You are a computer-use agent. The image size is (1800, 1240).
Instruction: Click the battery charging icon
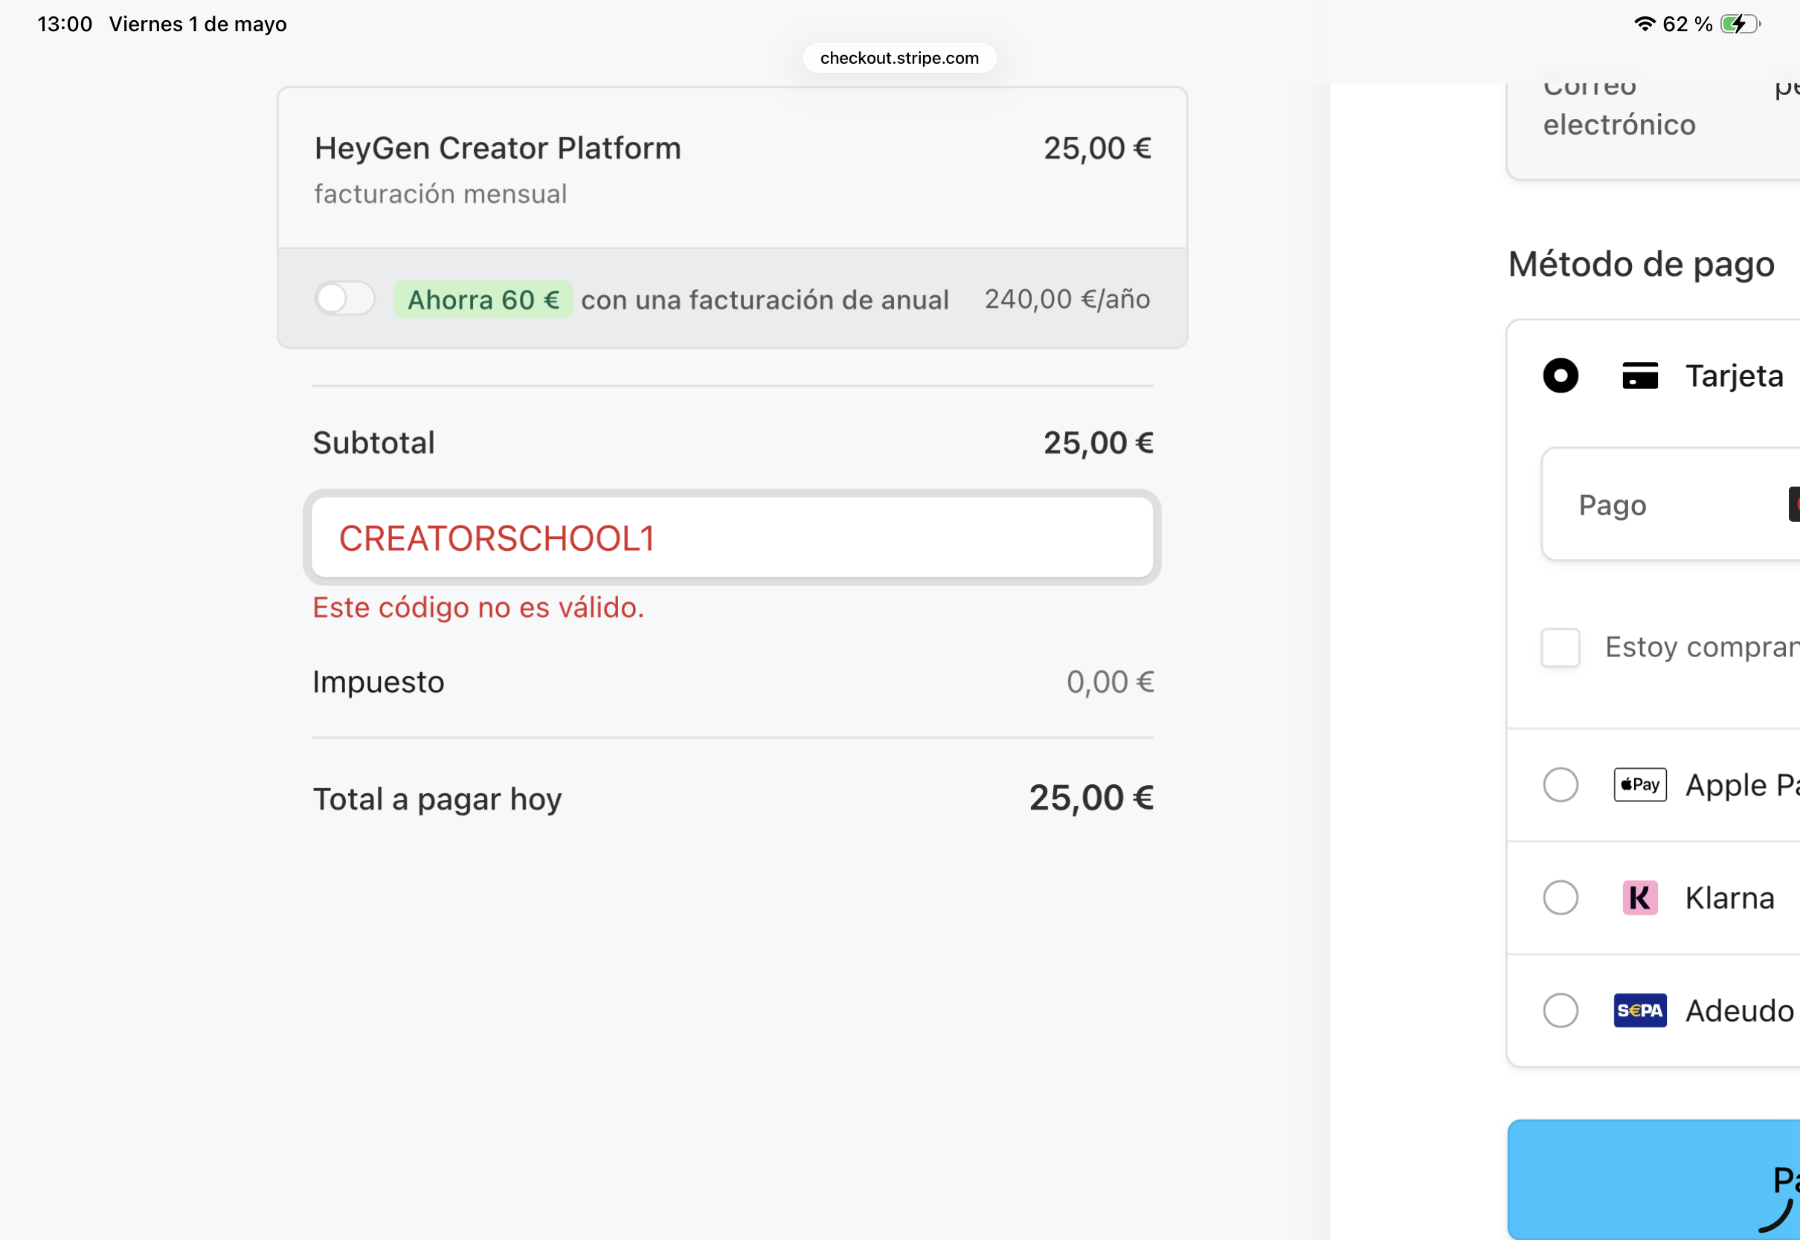pyautogui.click(x=1740, y=24)
